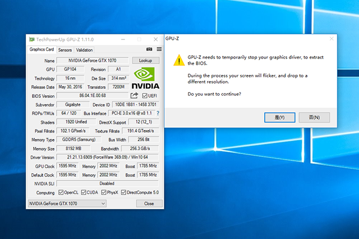Decline with the 否(N) button
Viewport: 359px width, 239px height.
(x=314, y=118)
